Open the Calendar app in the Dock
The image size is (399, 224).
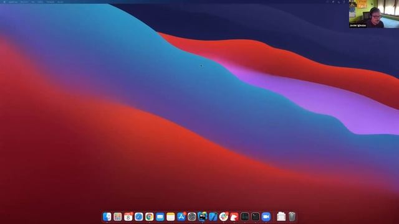coord(128,217)
